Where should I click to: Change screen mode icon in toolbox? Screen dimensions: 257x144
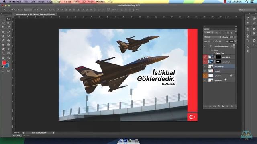(8, 71)
